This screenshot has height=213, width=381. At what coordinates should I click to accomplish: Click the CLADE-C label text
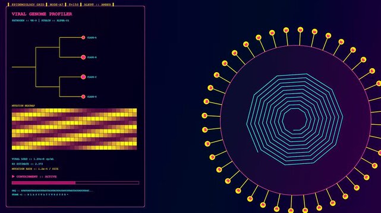pyautogui.click(x=92, y=77)
